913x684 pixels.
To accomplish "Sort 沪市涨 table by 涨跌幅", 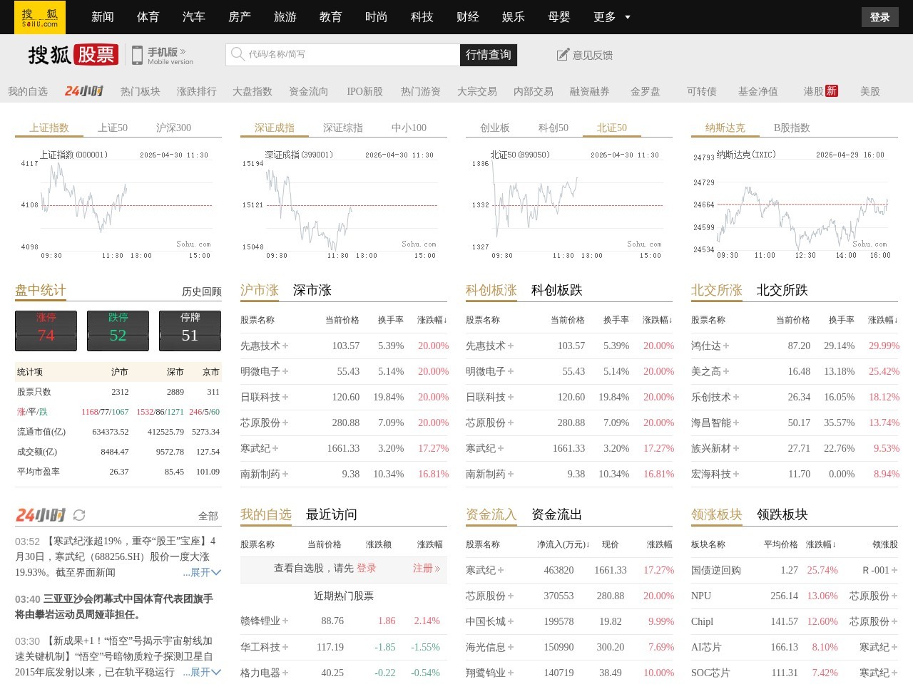I will point(433,320).
